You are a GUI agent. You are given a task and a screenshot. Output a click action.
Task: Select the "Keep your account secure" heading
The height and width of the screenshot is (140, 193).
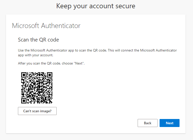[x=96, y=6]
